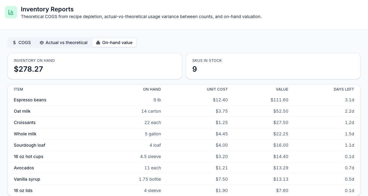Click the DAYS LEFT column header
Image resolution: width=368 pixels, height=196 pixels.
pos(344,89)
